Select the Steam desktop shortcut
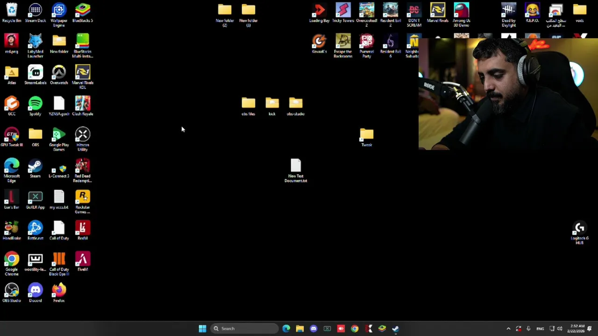Image resolution: width=598 pixels, height=336 pixels. pyautogui.click(x=36, y=168)
